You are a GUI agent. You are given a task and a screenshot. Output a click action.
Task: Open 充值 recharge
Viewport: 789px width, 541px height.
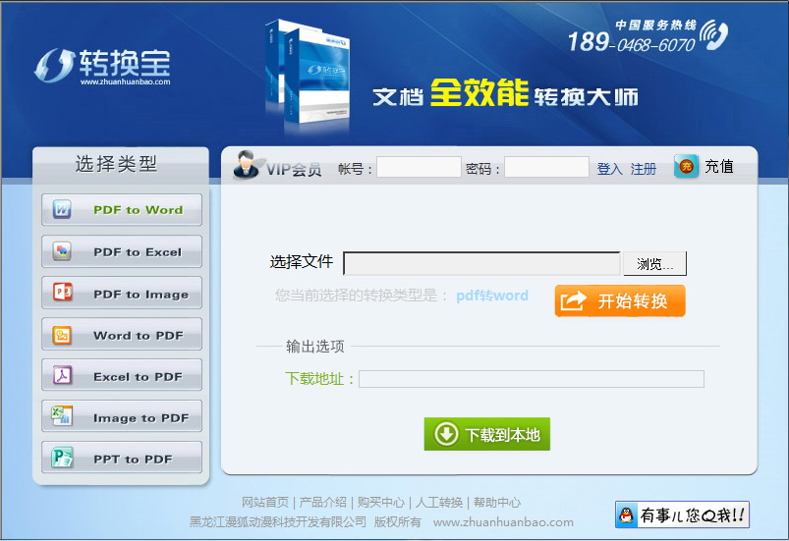718,166
